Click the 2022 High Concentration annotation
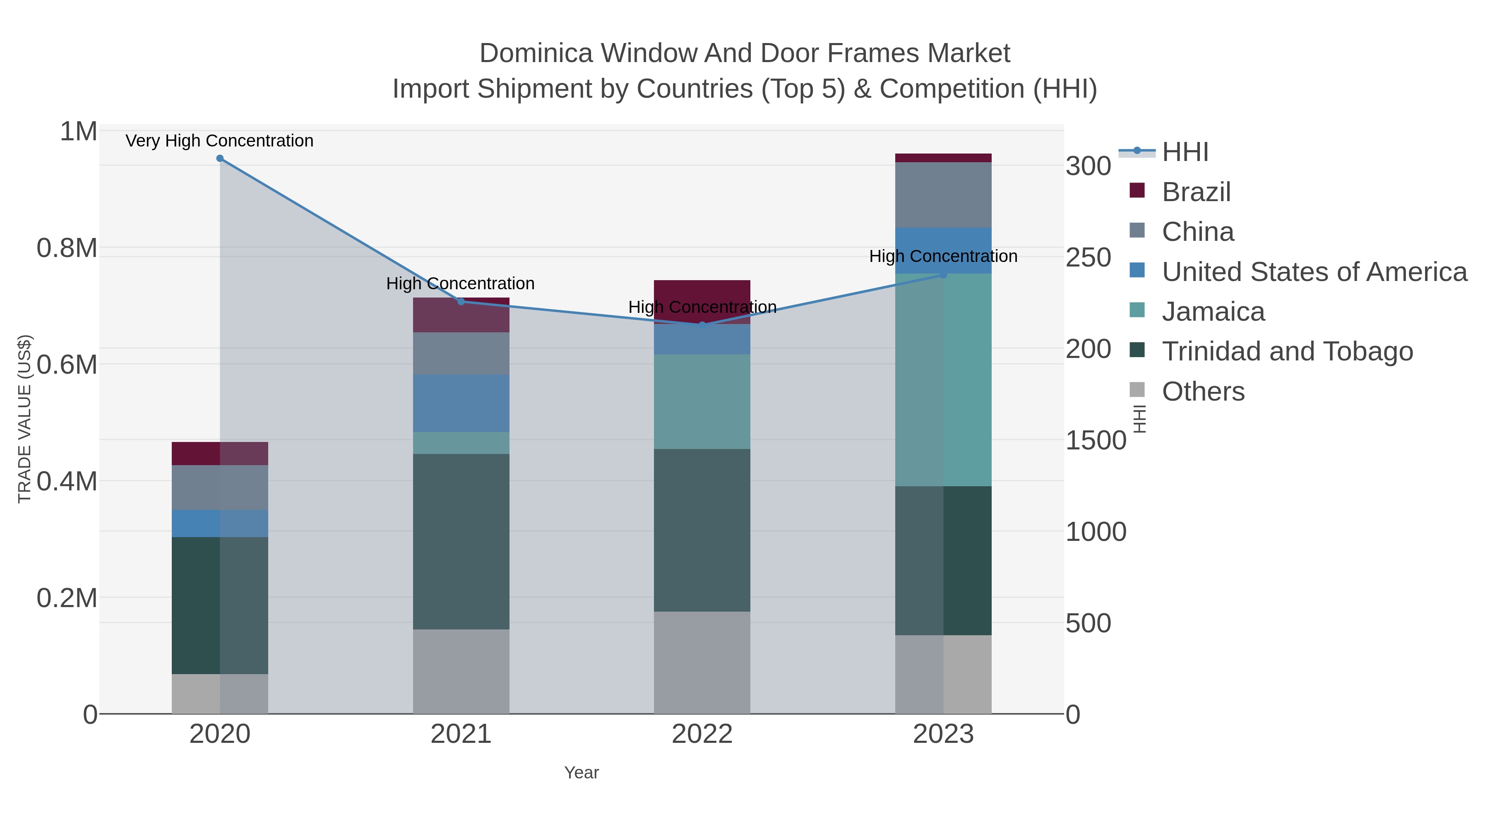The height and width of the screenshot is (838, 1490). 702,307
